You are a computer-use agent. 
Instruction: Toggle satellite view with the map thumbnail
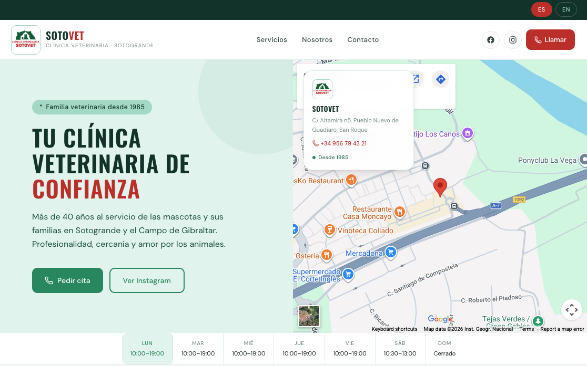pos(309,316)
